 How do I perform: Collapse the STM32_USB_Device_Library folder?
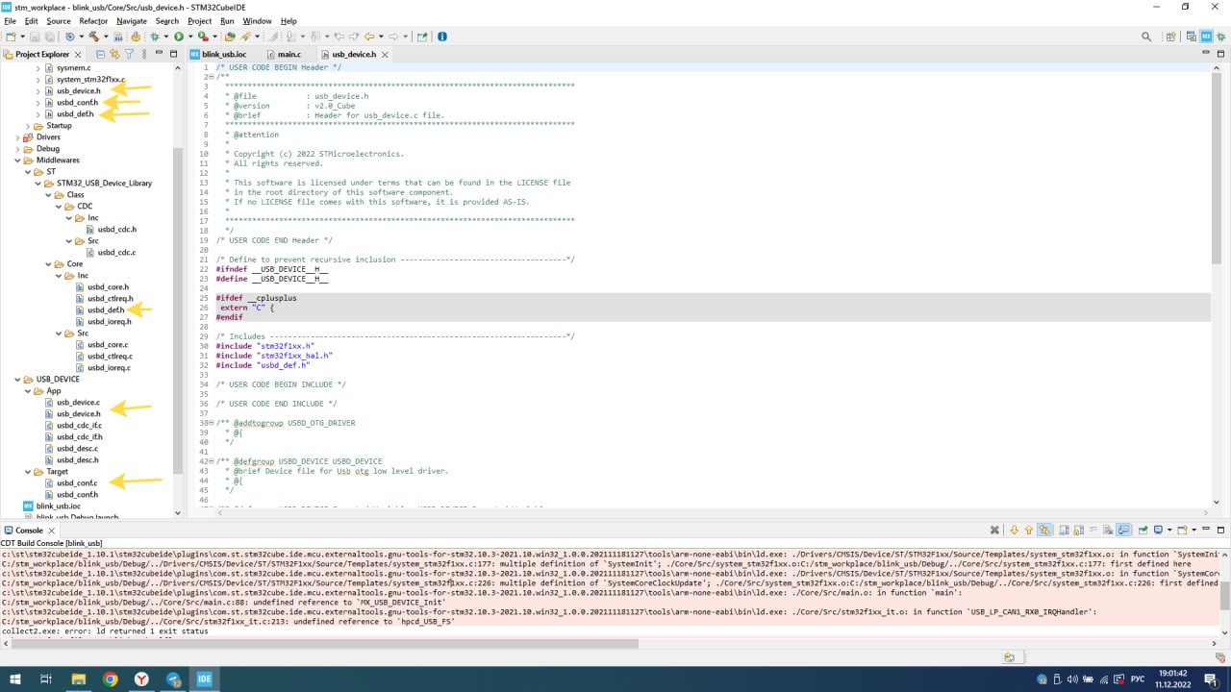pyautogui.click(x=38, y=184)
